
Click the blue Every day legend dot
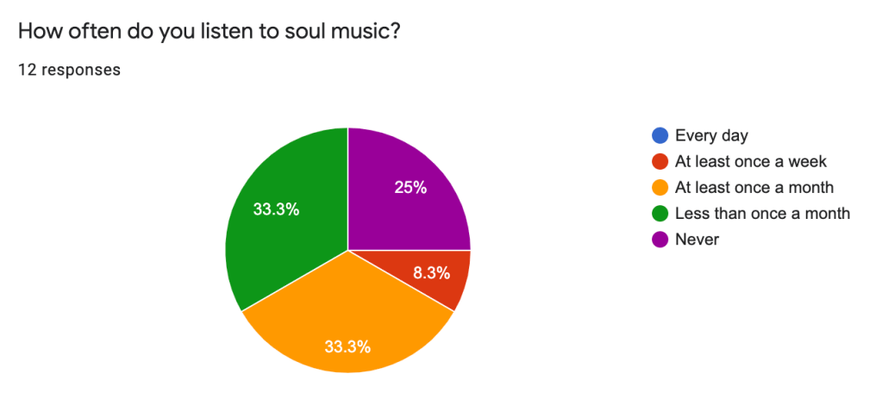[660, 135]
